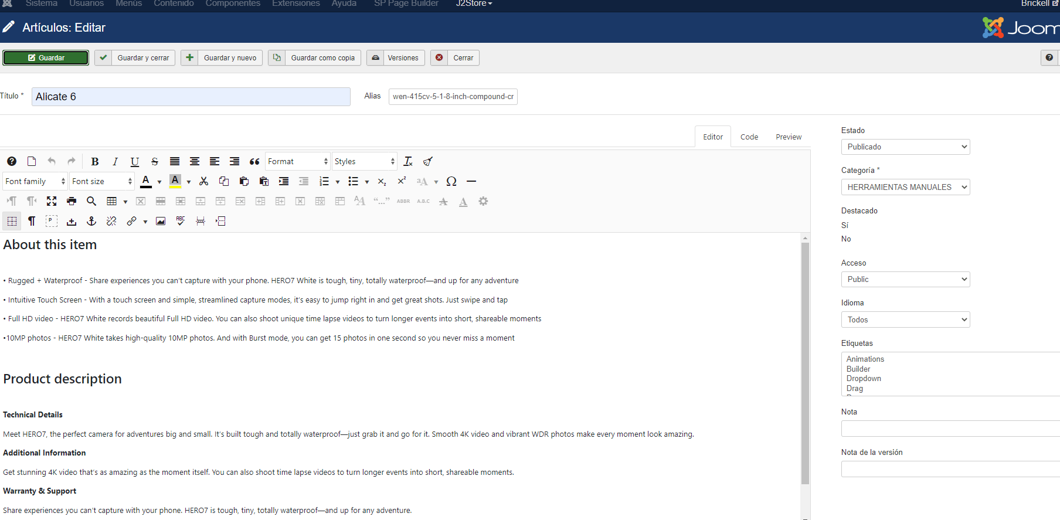Insert a blockquote
The image size is (1060, 520).
(x=254, y=161)
